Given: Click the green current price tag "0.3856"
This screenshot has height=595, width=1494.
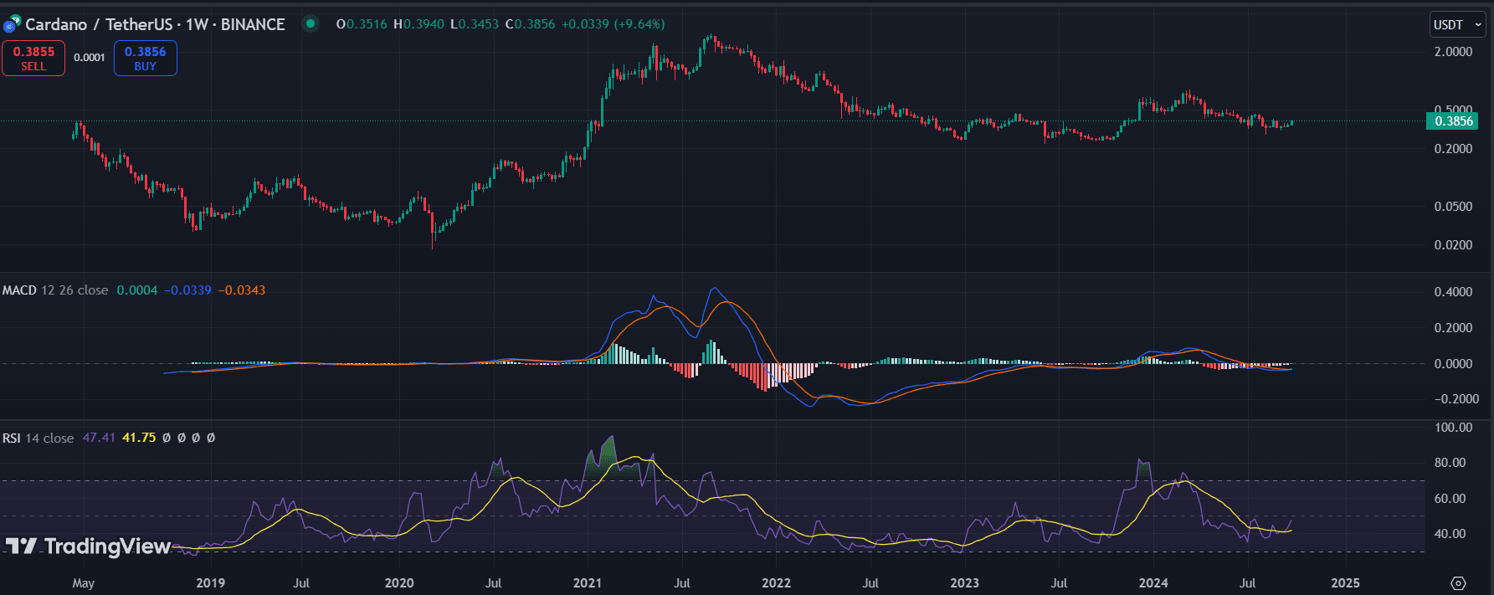Looking at the screenshot, I should [1452, 121].
